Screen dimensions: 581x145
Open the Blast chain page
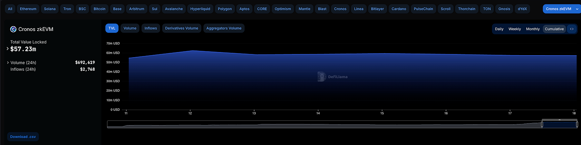point(322,9)
